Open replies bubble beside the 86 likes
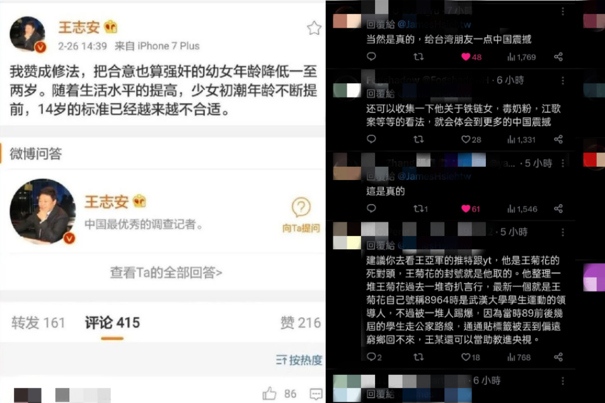Viewport: 605px width, 403px height. pos(316,394)
